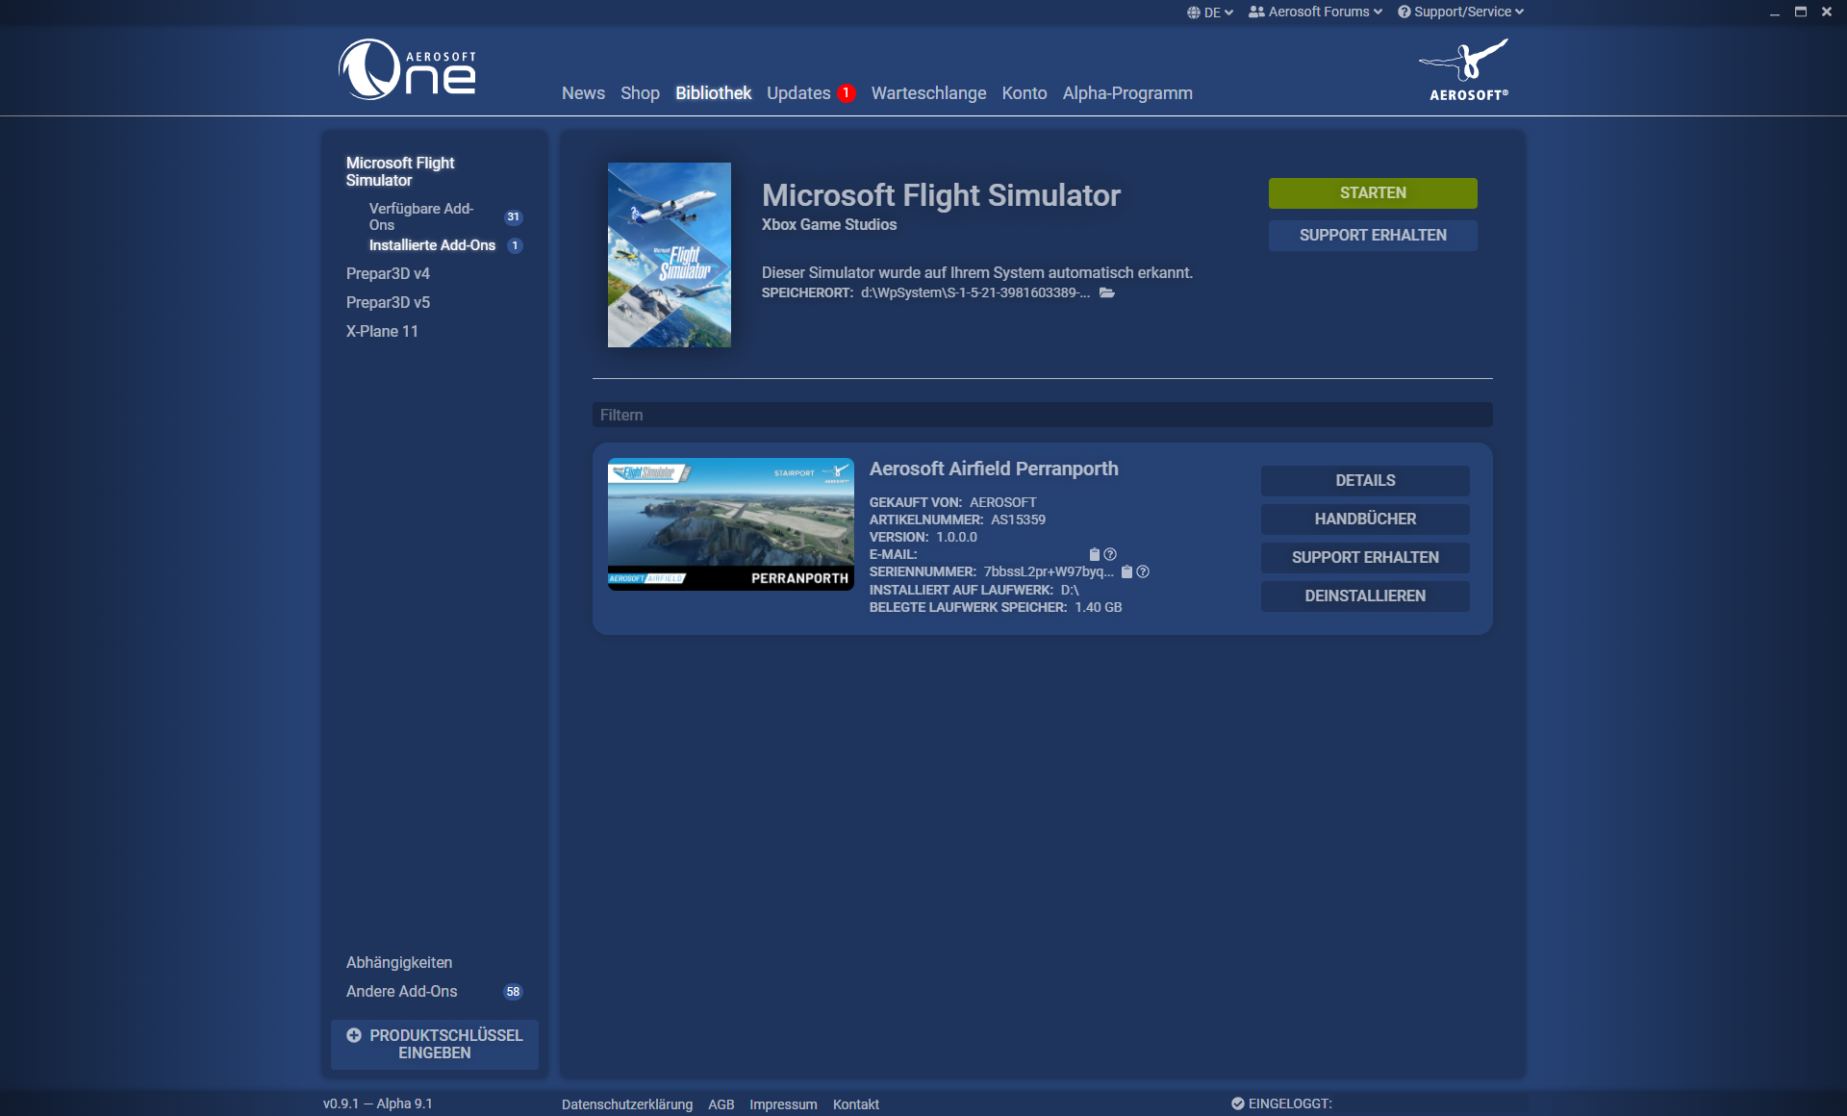Switch to the Warteschlange tab
This screenshot has width=1847, height=1116.
pyautogui.click(x=928, y=93)
